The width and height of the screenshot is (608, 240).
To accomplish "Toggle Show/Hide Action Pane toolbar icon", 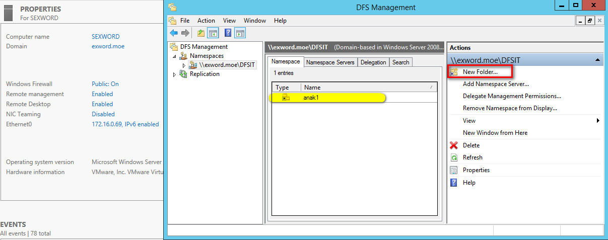I will click(x=240, y=33).
